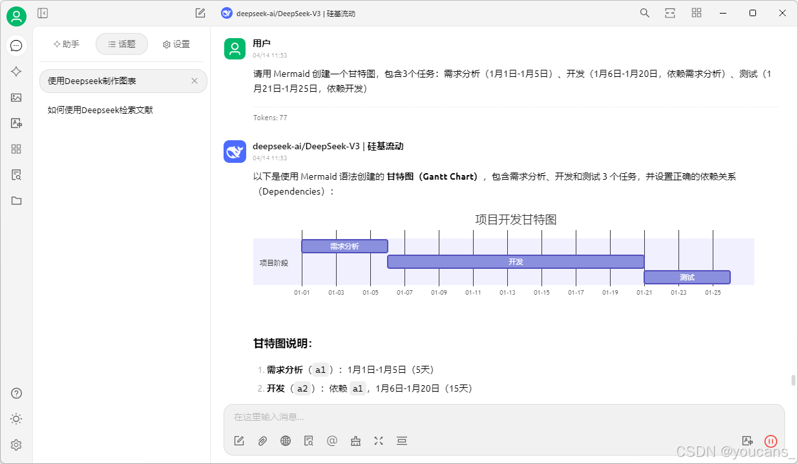Switch to the 助手 tab
The height and width of the screenshot is (464, 798).
[67, 44]
